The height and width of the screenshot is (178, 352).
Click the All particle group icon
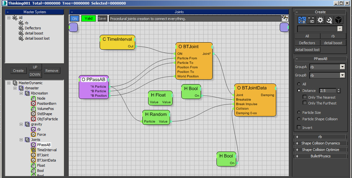[x=15, y=17]
